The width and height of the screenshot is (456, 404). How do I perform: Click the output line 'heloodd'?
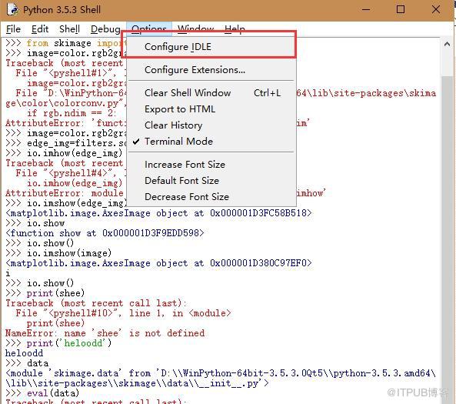(x=24, y=353)
